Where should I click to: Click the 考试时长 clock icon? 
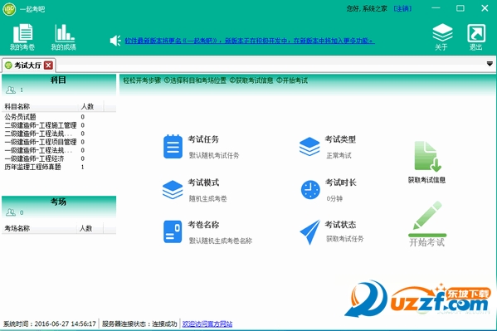click(310, 190)
